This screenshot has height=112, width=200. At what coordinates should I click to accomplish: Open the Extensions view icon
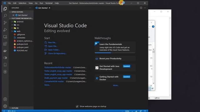(5, 44)
